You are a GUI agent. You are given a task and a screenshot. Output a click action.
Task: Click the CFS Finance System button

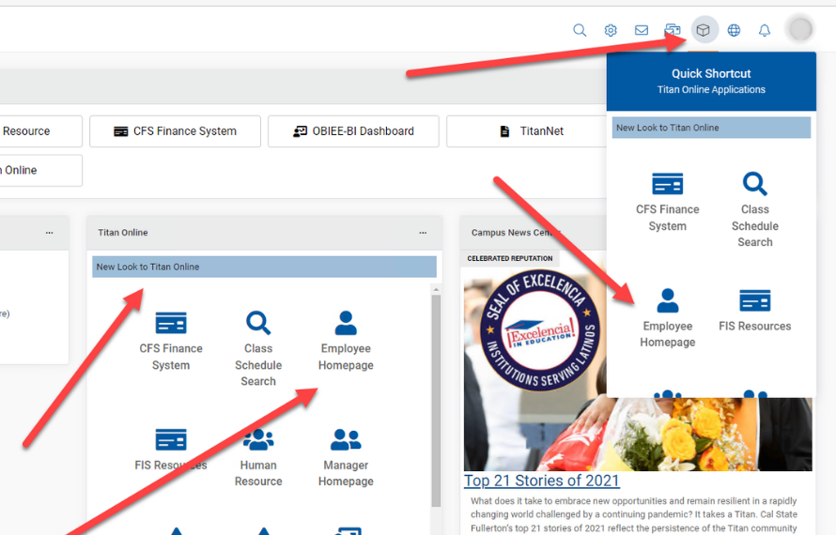coord(175,131)
